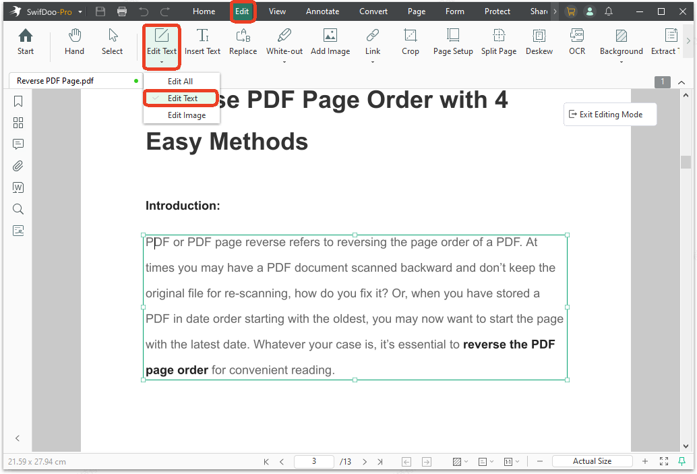Undo the last action

144,11
